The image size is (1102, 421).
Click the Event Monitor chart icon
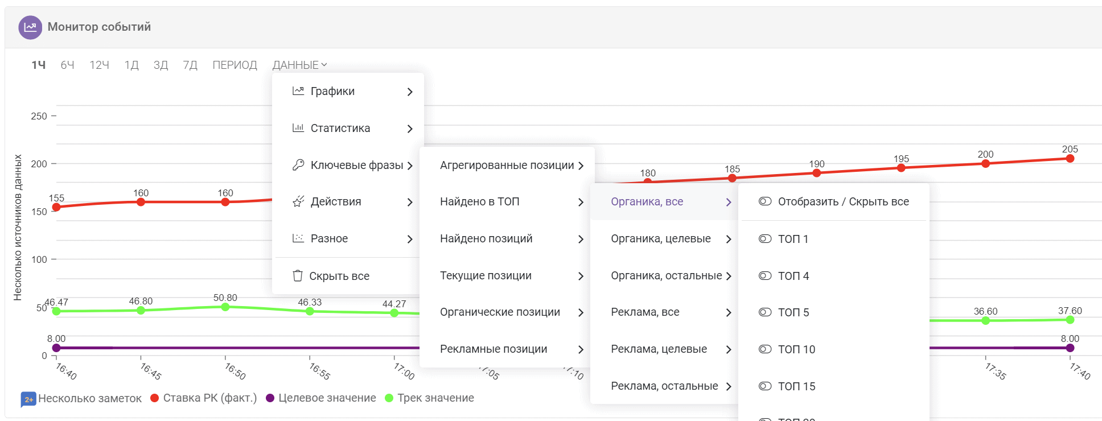point(30,27)
